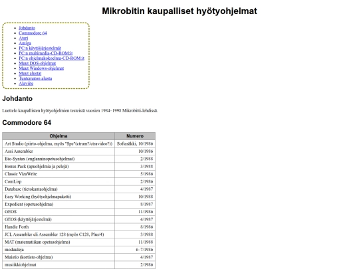Select the Expedient (opetusohjelma) cell

[59, 204]
